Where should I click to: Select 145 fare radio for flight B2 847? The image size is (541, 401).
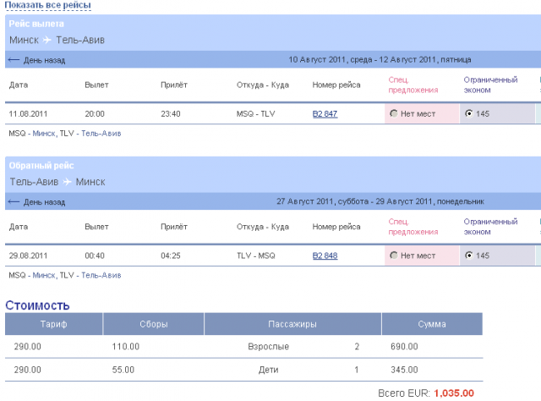[x=469, y=113]
